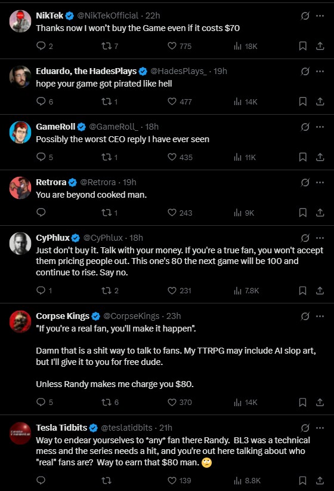
Task: Open three-dot menu on CyPhlux's tweet
Action: 320,238
